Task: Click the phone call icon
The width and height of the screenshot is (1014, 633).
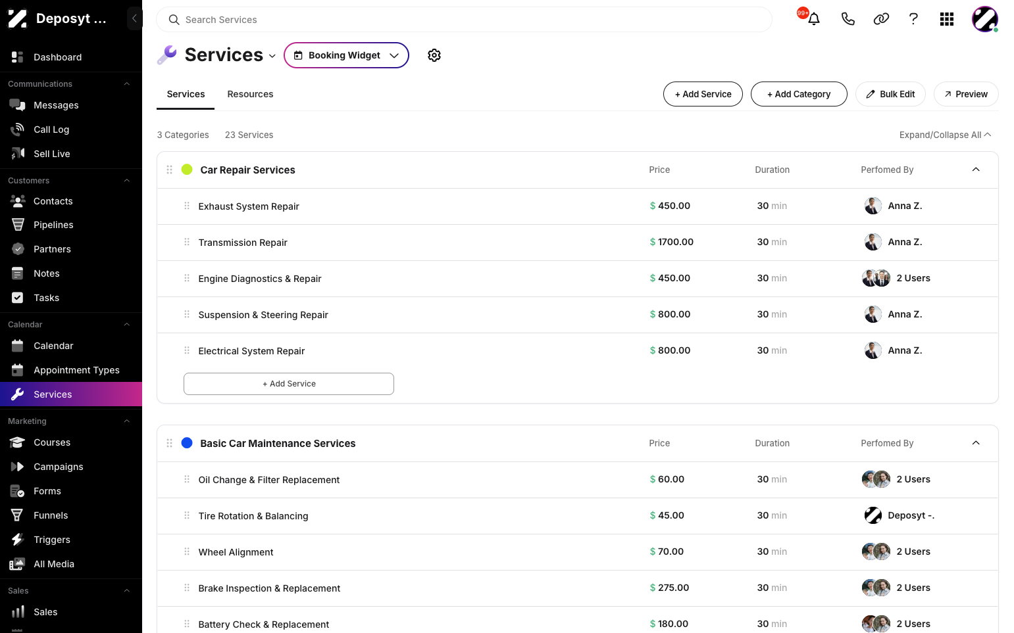Action: (x=848, y=19)
